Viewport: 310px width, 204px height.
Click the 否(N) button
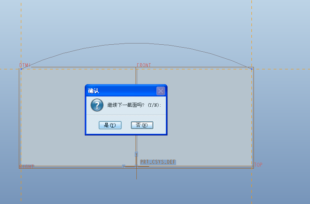point(142,125)
